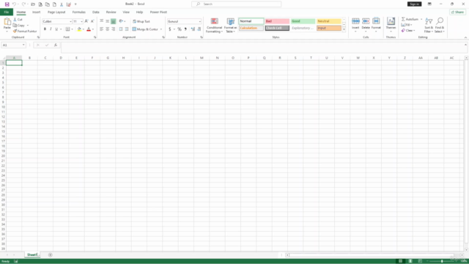Open Format as Table
Viewport: 469px width, 264px height.
point(230,25)
